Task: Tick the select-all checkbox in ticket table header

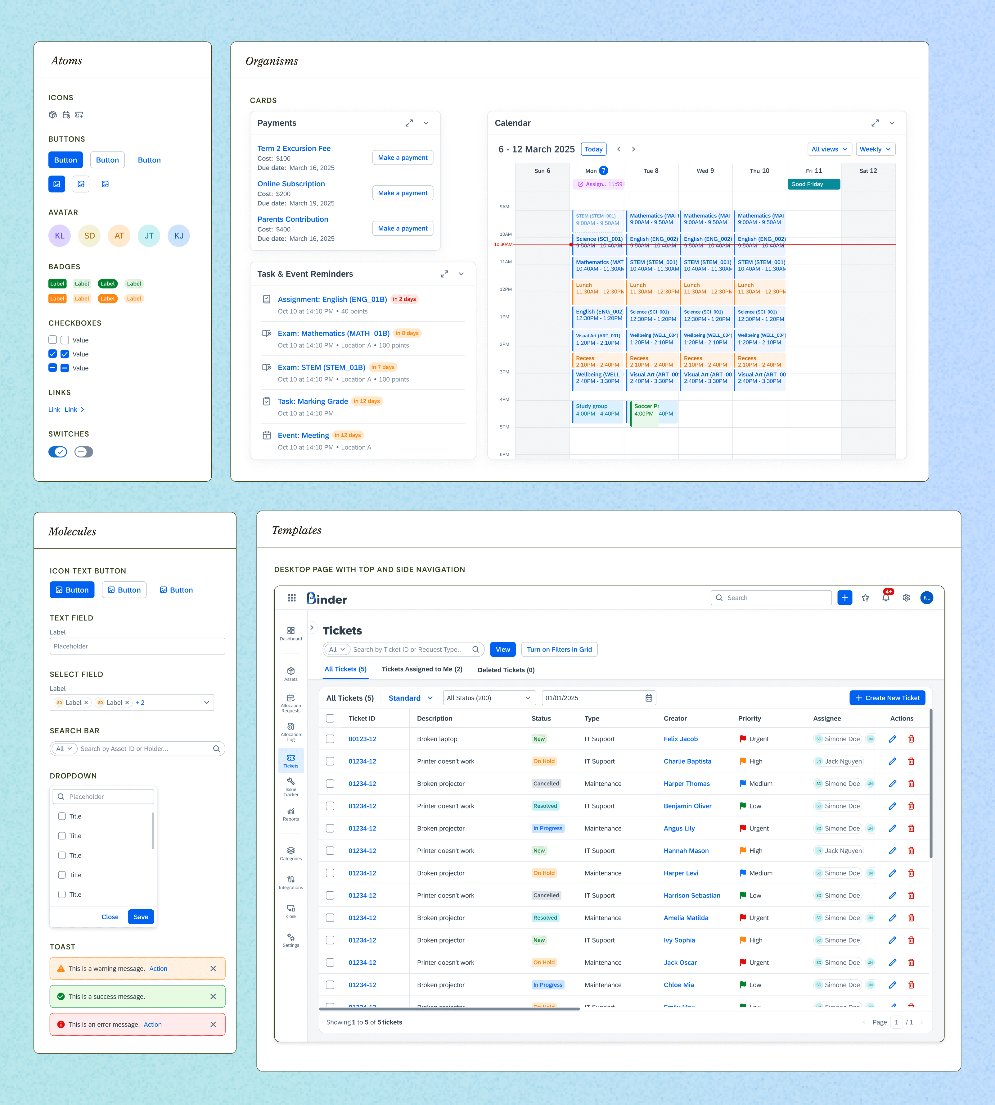Action: [x=330, y=718]
